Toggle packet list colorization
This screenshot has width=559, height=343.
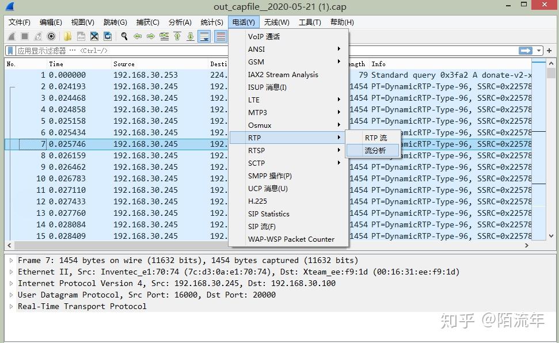[x=220, y=36]
